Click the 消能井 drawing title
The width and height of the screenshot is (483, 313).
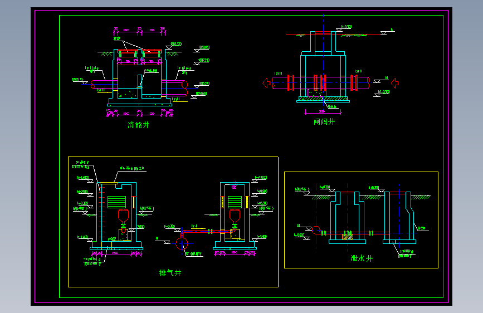tap(139, 125)
